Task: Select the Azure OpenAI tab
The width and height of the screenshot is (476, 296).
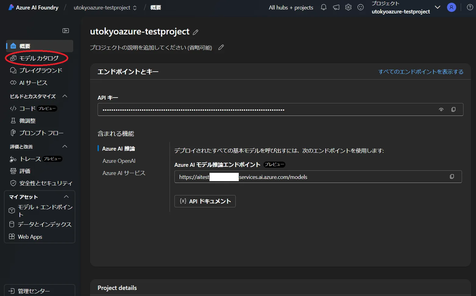Action: [x=119, y=161]
